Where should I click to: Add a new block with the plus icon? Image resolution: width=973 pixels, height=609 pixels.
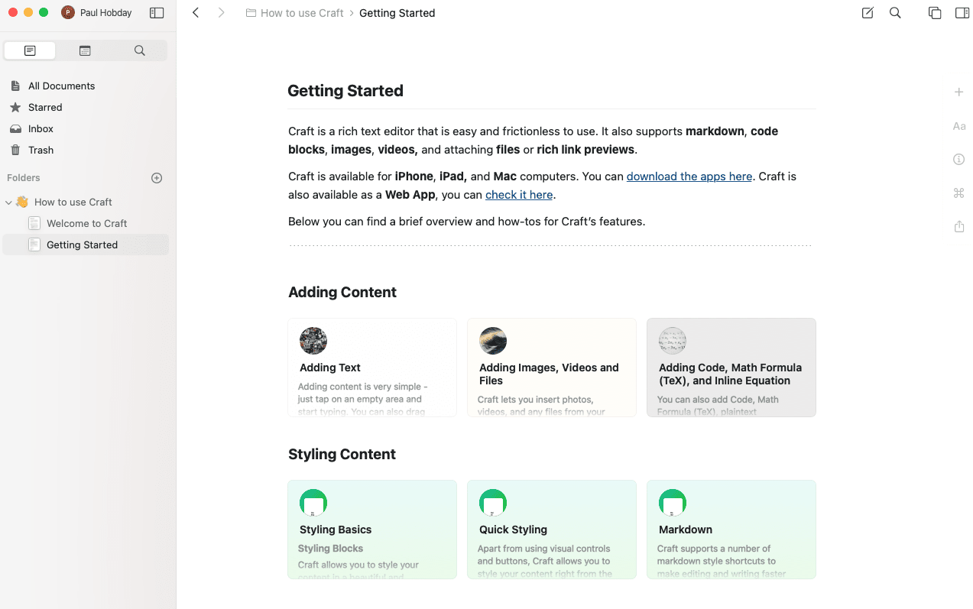coord(959,92)
